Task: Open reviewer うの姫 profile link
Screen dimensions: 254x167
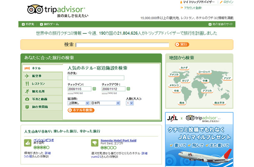Action: (x=28, y=157)
